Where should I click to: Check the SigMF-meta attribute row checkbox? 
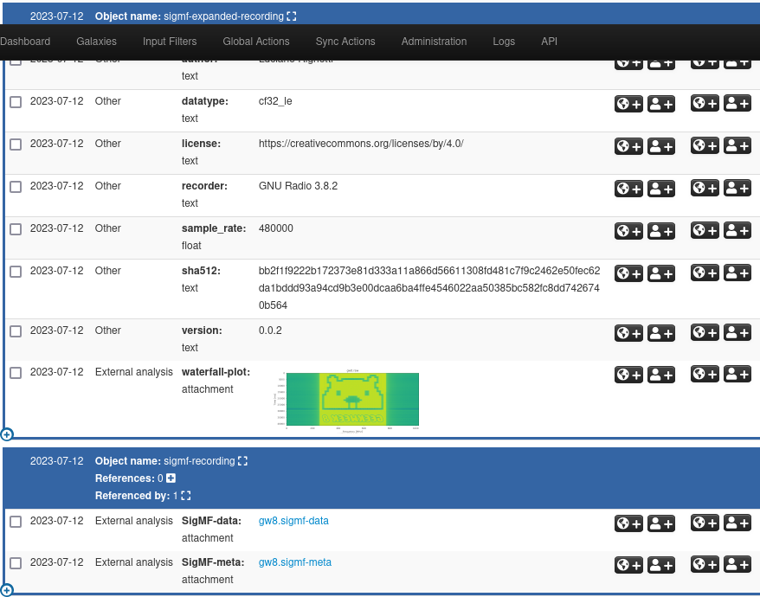(16, 563)
